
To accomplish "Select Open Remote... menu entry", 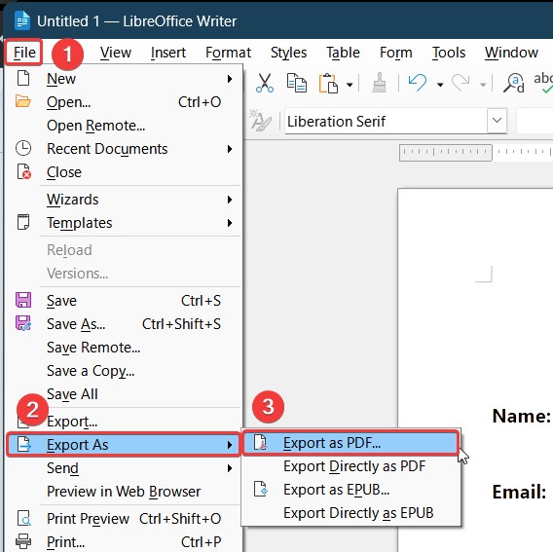I will (x=124, y=126).
